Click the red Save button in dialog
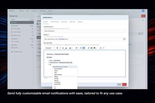The height and width of the screenshot is (103, 155). (124, 84)
